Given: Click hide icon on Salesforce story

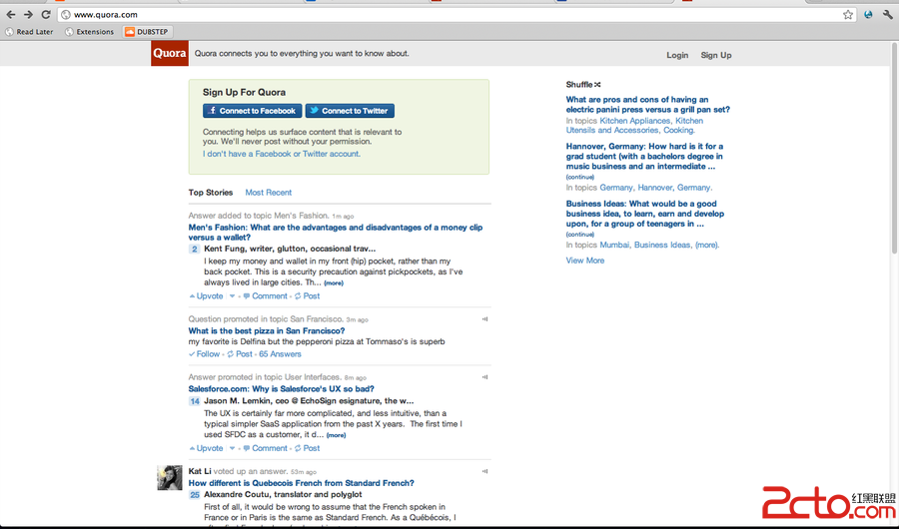Looking at the screenshot, I should [x=485, y=377].
